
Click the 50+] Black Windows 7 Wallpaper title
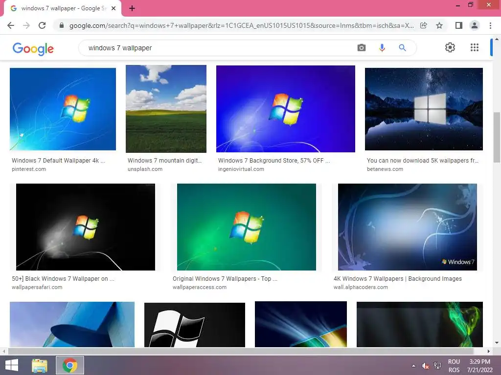point(63,278)
